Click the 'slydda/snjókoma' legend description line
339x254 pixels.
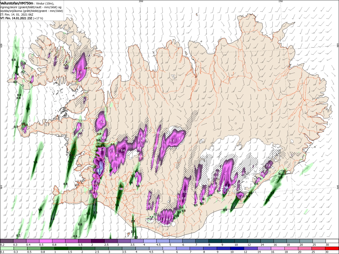(32, 11)
